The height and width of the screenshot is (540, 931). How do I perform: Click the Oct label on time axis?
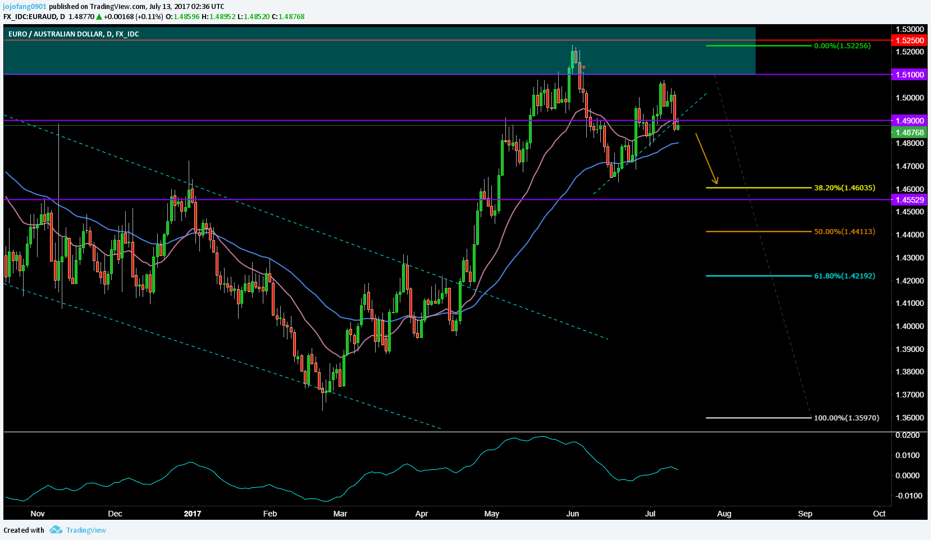pos(879,514)
